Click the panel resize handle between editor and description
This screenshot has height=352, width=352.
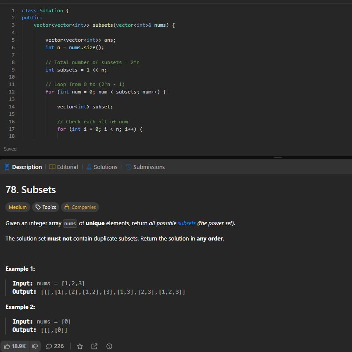point(278,158)
